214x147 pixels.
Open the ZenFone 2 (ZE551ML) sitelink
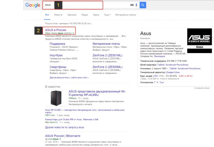(x=107, y=55)
